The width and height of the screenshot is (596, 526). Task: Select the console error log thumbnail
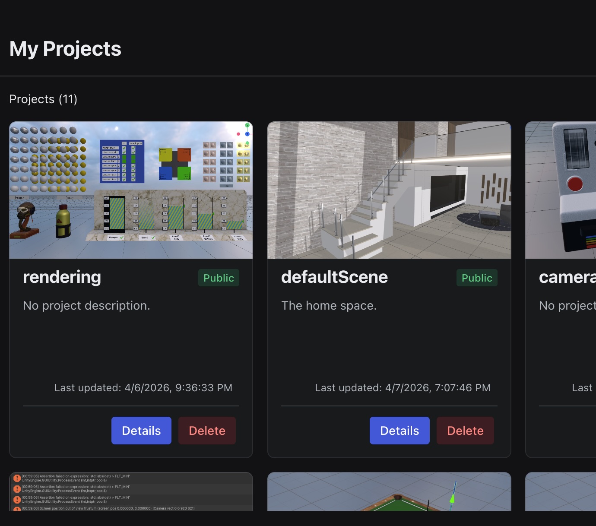[131, 492]
